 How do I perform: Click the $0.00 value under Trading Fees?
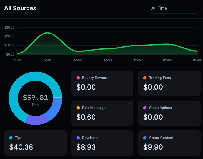pyautogui.click(x=153, y=87)
